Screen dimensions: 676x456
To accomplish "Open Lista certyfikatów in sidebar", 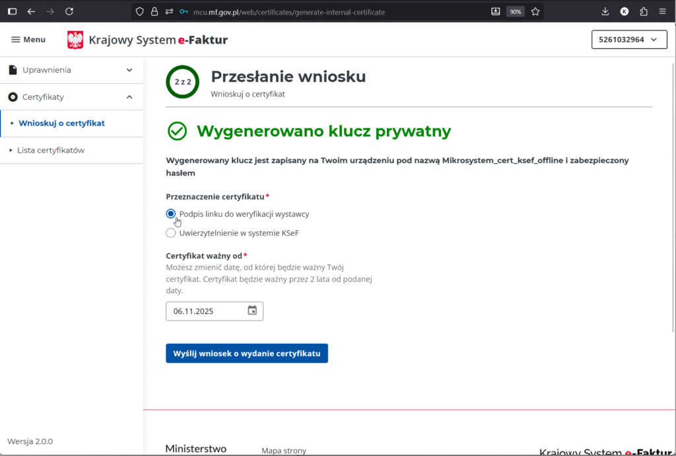I will tap(51, 151).
